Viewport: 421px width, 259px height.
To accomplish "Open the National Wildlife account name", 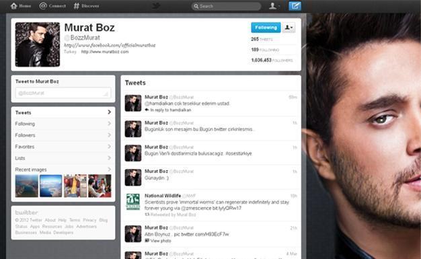I will (x=163, y=196).
